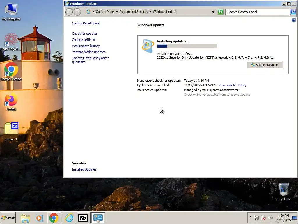
Task: Click the Show Desktop tray icon
Action: tap(295, 218)
